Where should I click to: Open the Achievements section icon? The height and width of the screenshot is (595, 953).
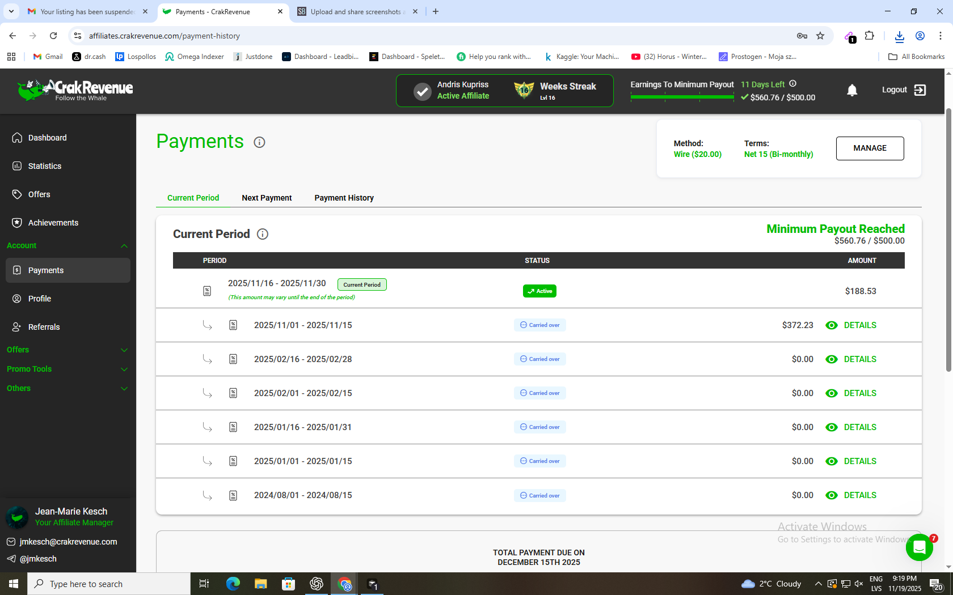click(x=17, y=223)
